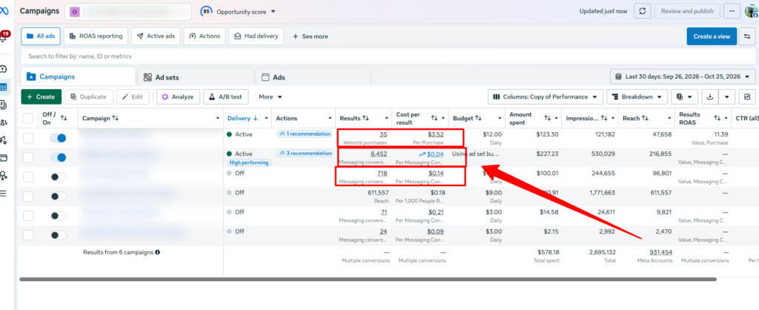Click the 11.39 Results ROAS value
Screen dimensions: 759x310
(x=720, y=134)
